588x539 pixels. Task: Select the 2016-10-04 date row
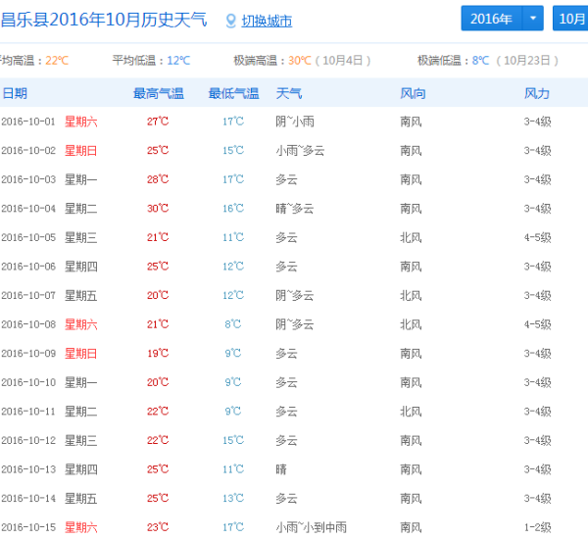[28, 209]
